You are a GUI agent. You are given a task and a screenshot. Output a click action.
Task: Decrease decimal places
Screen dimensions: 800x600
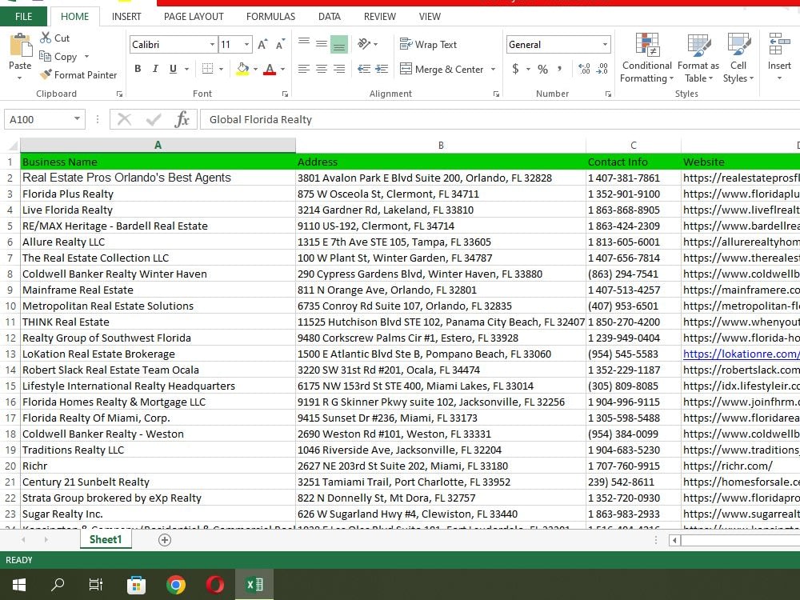click(x=602, y=69)
